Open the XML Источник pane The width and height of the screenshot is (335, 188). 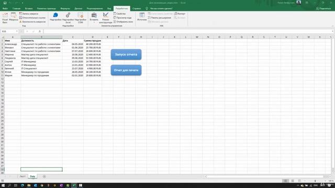pos(142,17)
